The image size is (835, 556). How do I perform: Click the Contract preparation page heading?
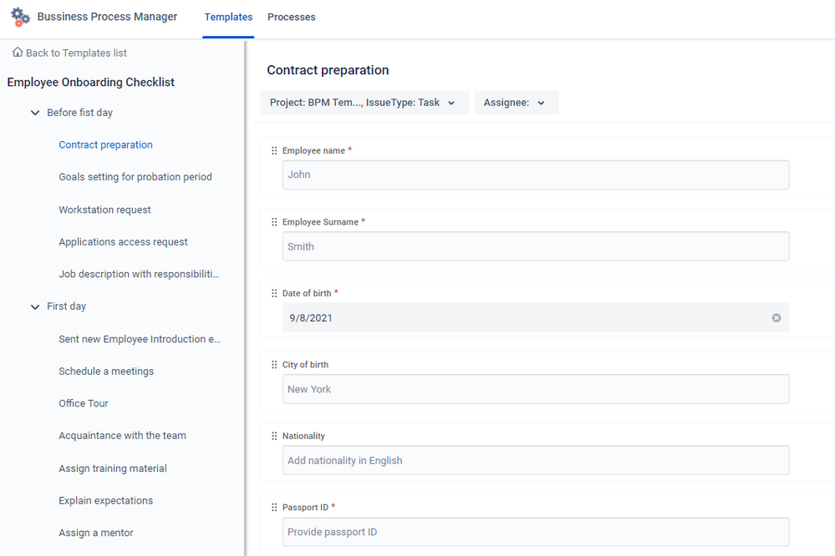328,70
